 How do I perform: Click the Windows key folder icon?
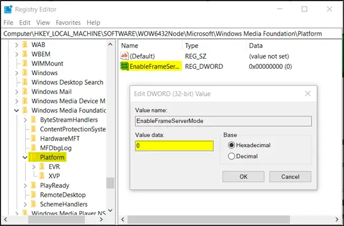click(25, 73)
